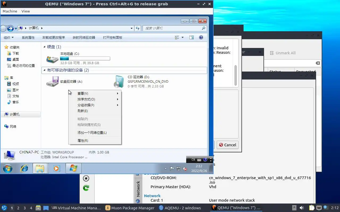Collapse the 有可移动存储的设备 (2) group
This screenshot has width=340, height=212.
(x=44, y=70)
